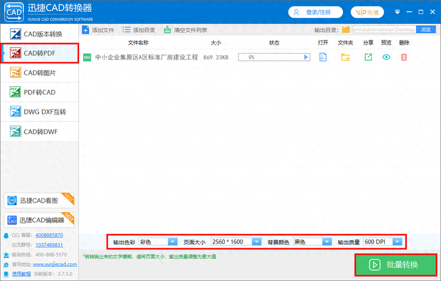Click the 状态 column header
Viewport: 441px width, 281px height.
pyautogui.click(x=274, y=43)
